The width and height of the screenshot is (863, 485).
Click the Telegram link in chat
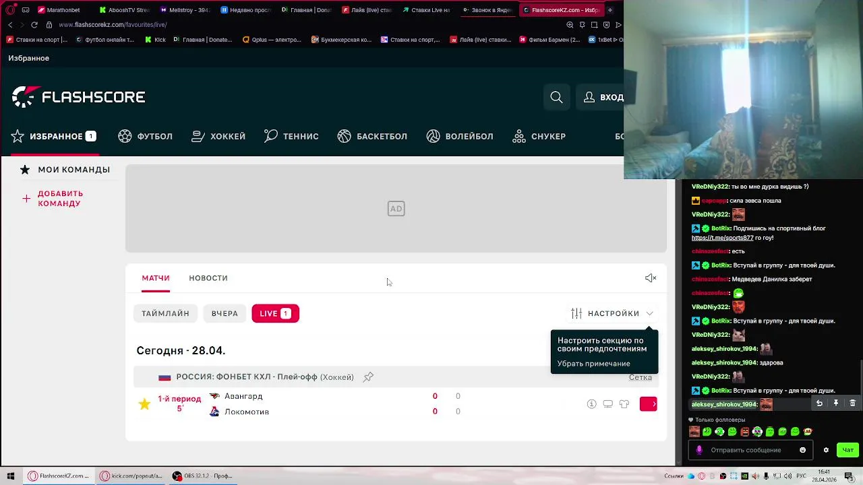[723, 238]
